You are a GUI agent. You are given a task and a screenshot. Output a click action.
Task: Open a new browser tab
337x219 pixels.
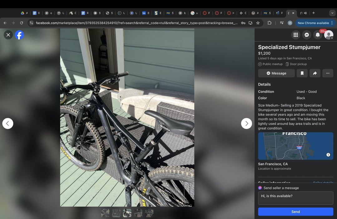314,13
